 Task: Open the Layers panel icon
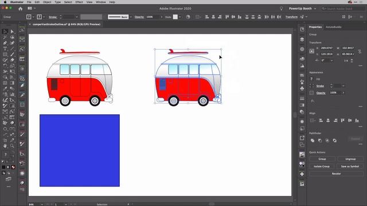pos(302,39)
